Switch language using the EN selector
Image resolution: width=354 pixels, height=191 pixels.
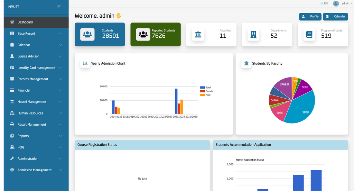pyautogui.click(x=324, y=3)
